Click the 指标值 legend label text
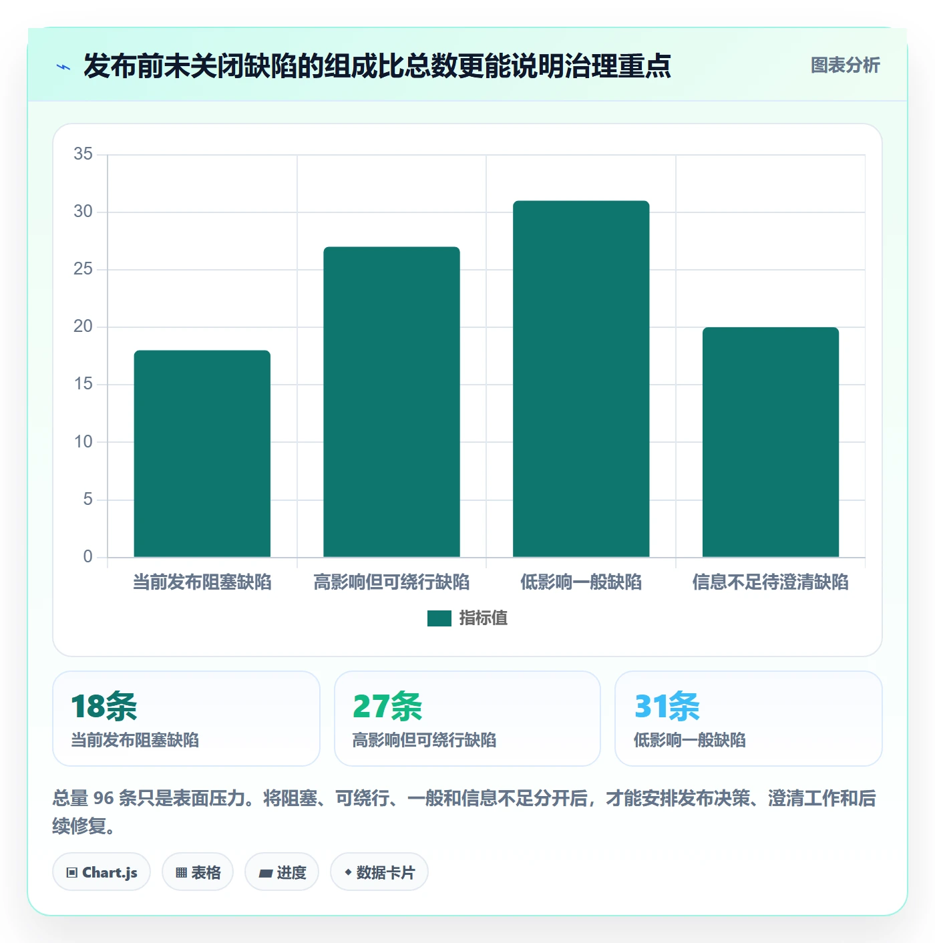Screen dimensions: 935x943 (484, 618)
